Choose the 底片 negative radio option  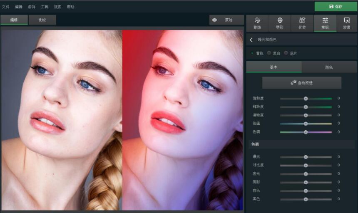(286, 53)
